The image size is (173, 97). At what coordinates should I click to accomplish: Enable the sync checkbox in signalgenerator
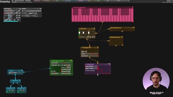(x=62, y=67)
